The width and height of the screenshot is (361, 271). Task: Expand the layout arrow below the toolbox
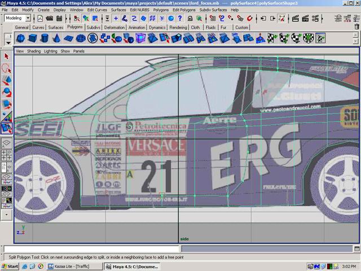[7, 215]
